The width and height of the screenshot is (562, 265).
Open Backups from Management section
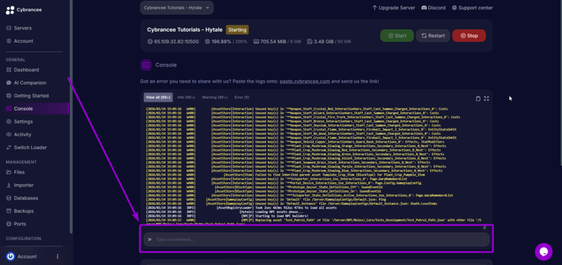point(23,211)
